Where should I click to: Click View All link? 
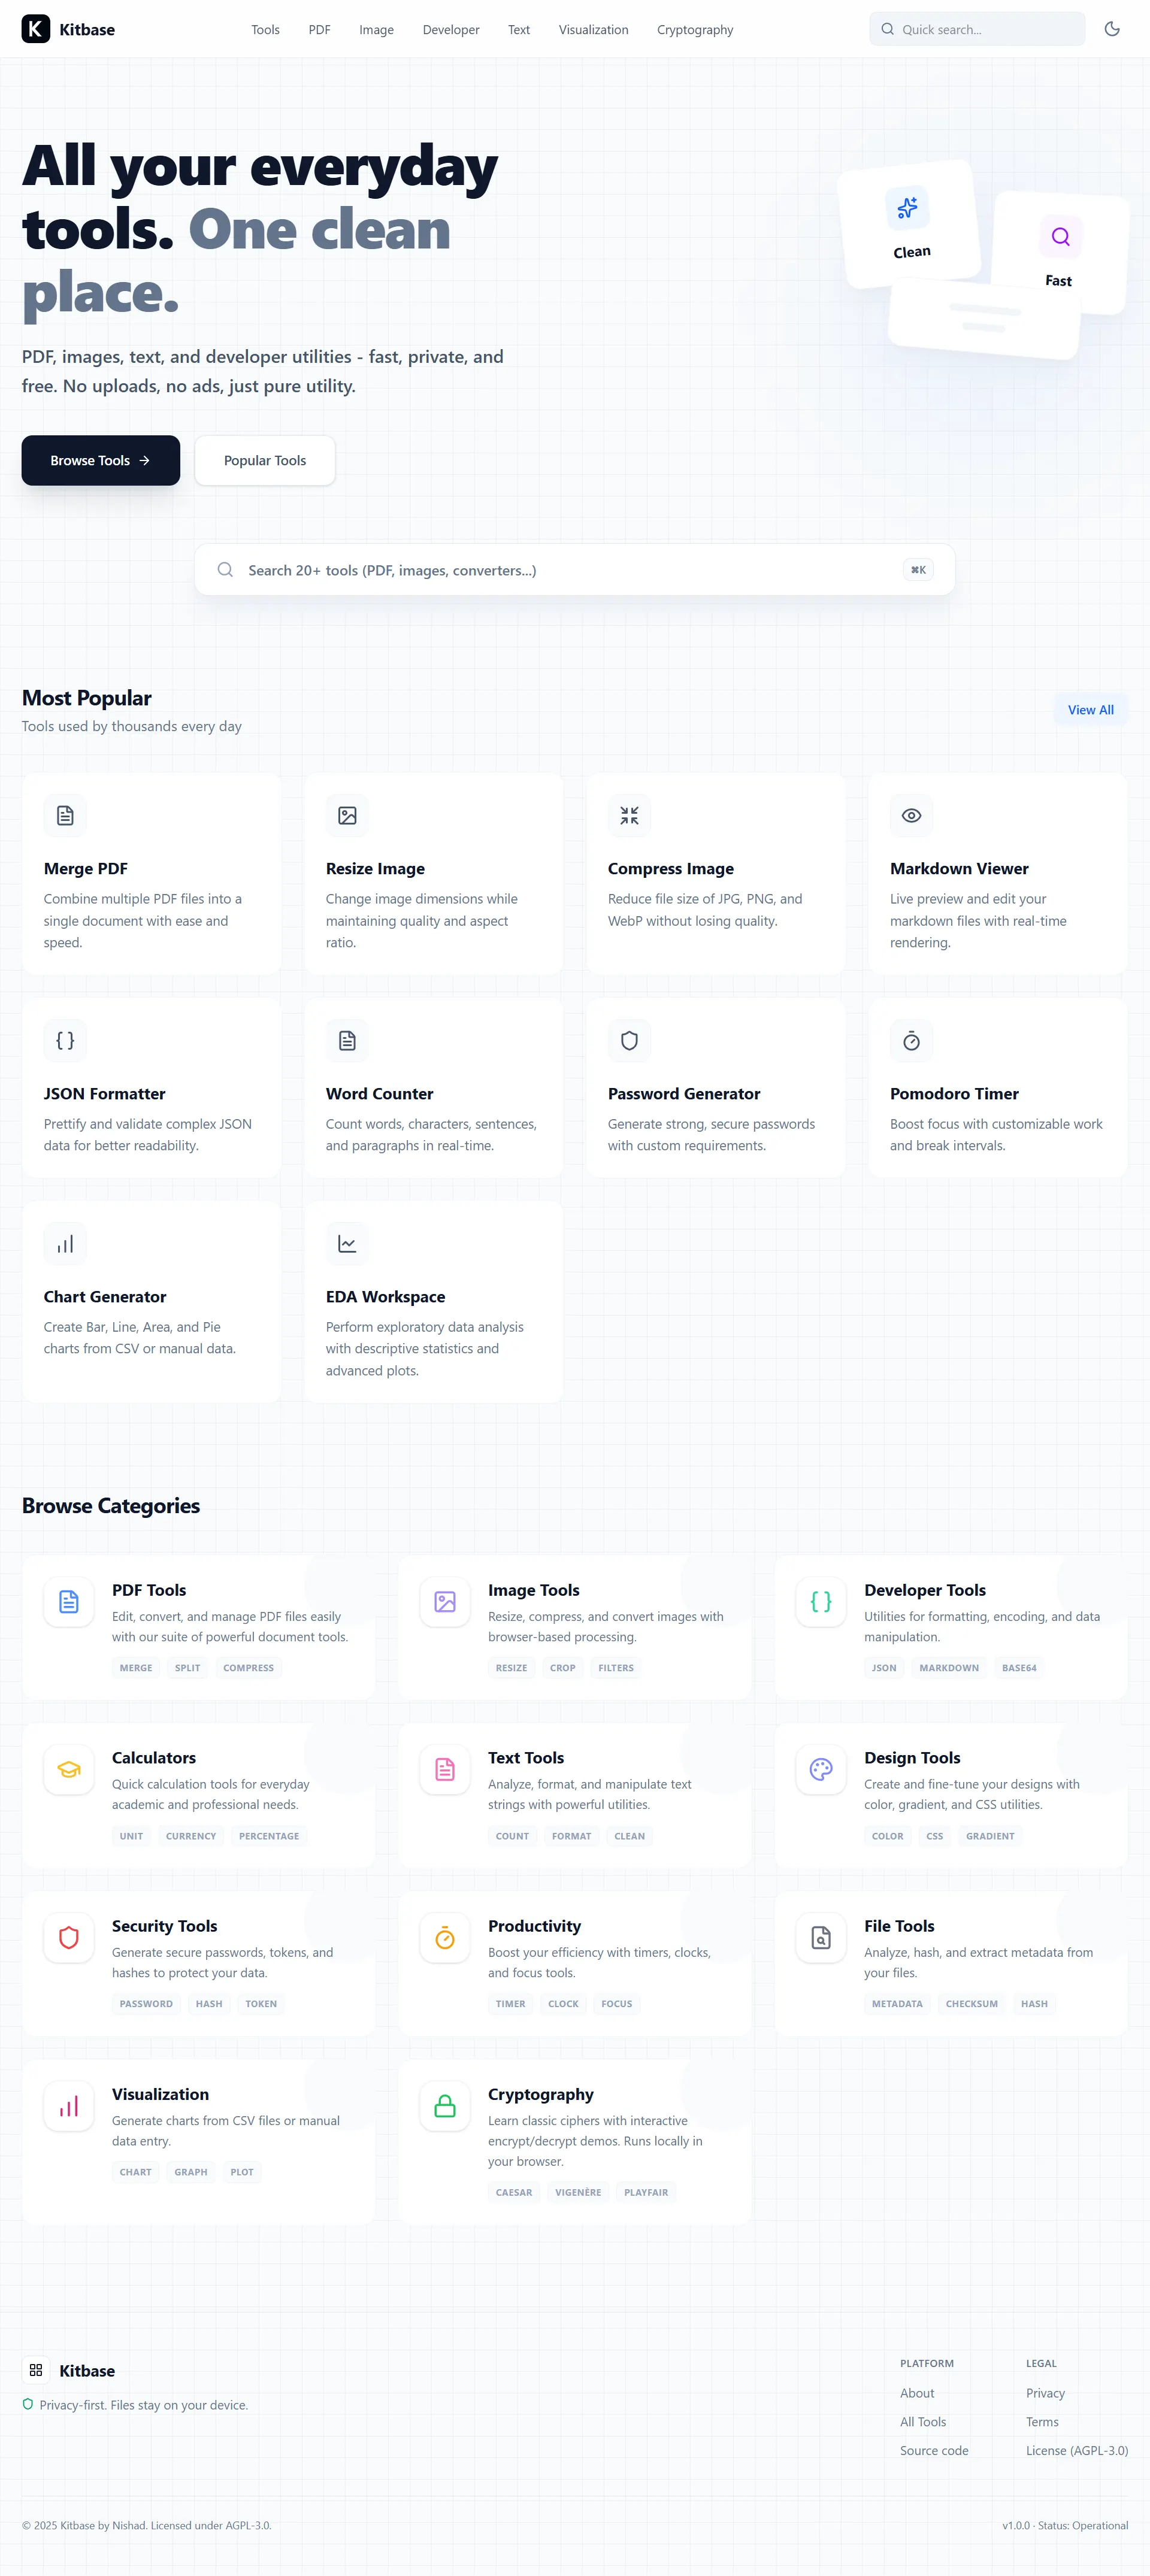pos(1090,709)
